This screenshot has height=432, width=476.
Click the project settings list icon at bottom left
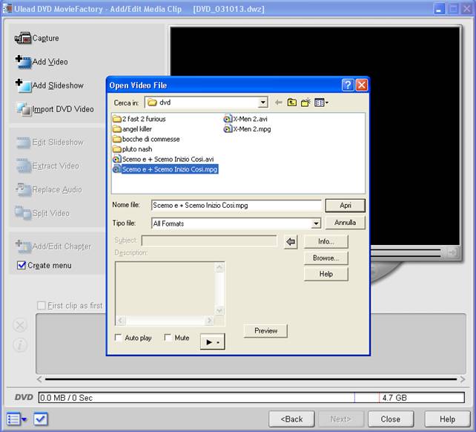[x=16, y=419]
